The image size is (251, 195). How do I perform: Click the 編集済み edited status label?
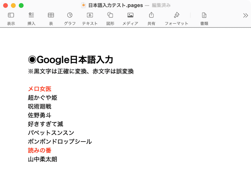161,5
